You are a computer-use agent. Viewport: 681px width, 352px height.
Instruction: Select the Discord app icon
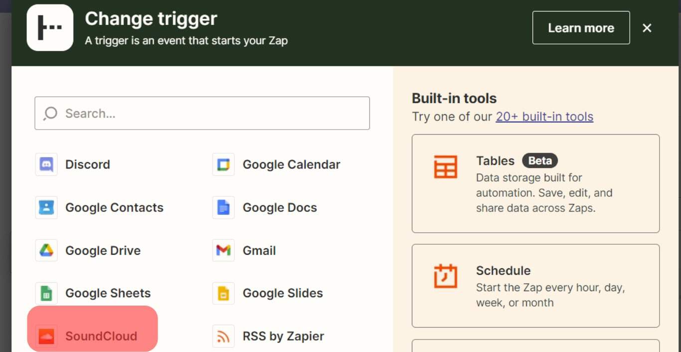tap(46, 165)
